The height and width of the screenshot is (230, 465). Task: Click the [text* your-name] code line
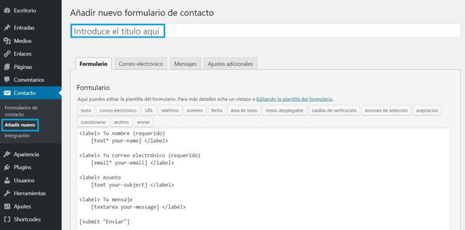tap(129, 141)
